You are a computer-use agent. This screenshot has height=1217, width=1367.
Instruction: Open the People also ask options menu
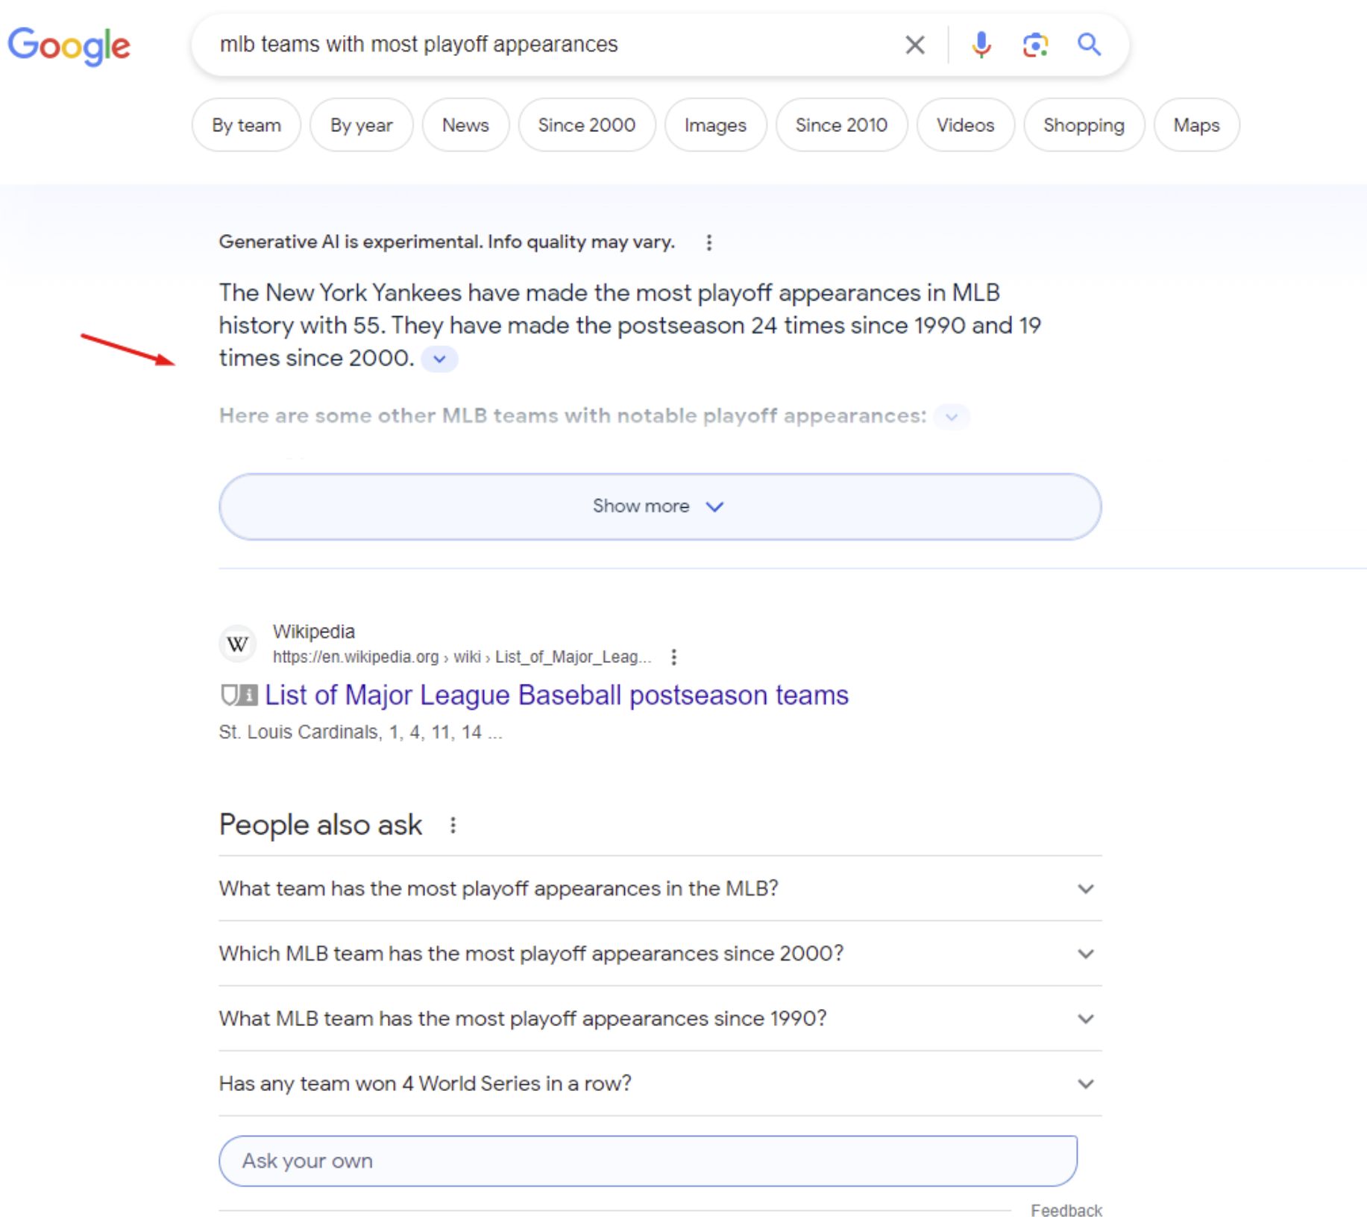coord(453,825)
